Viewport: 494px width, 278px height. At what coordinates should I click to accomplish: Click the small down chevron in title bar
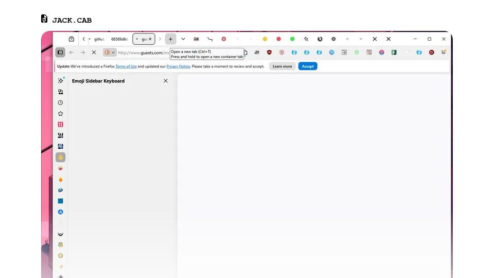point(361,39)
